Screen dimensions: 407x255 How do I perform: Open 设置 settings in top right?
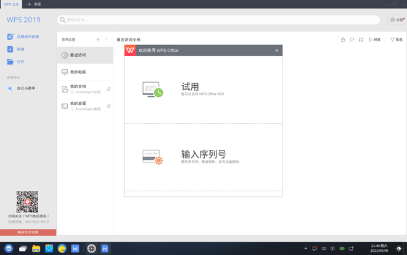(397, 20)
